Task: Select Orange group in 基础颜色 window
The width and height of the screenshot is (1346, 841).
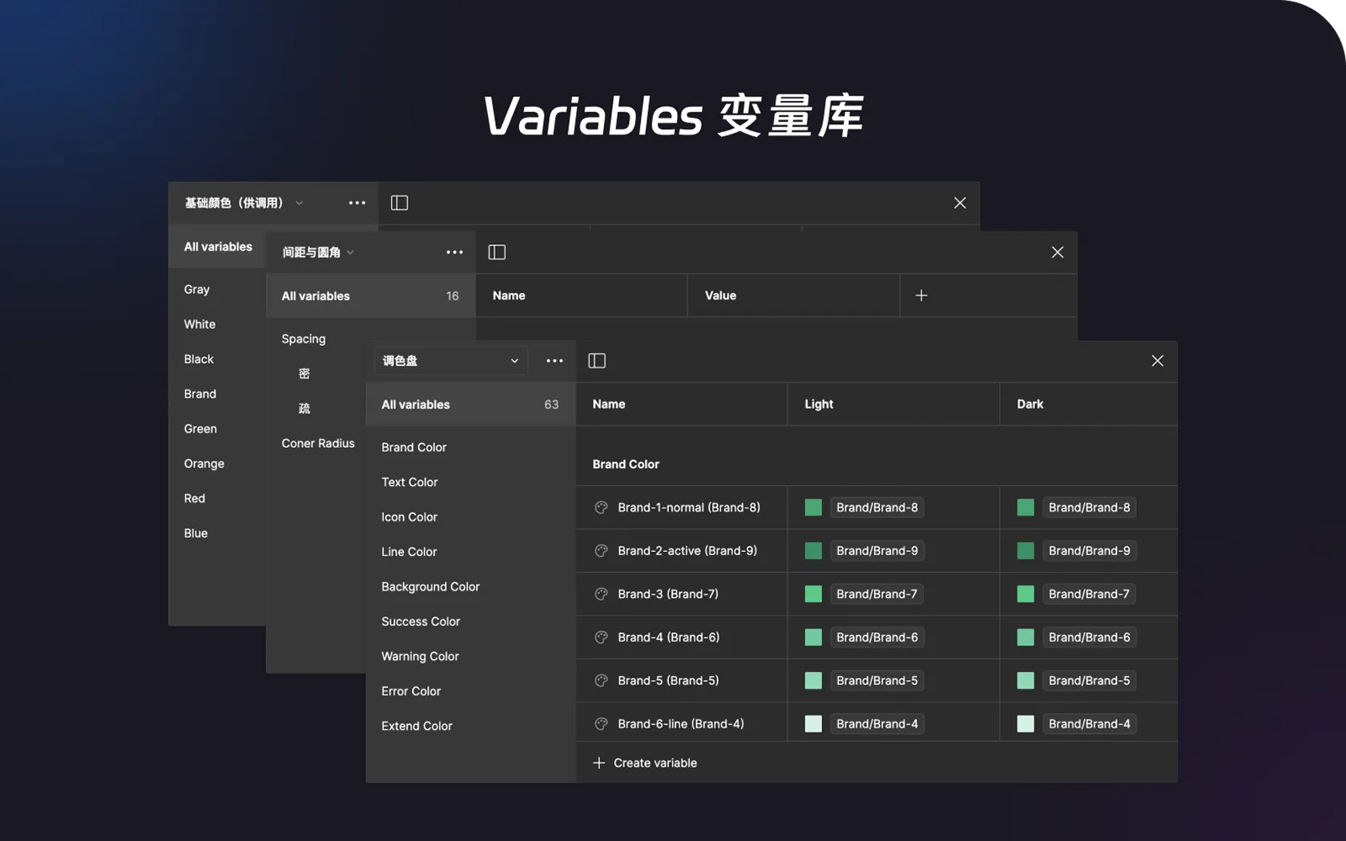Action: pyautogui.click(x=204, y=463)
